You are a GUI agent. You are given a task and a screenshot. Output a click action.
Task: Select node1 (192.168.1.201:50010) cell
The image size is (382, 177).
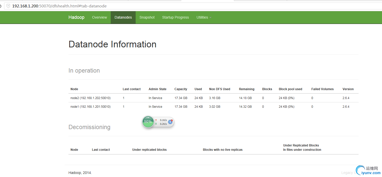(x=91, y=107)
